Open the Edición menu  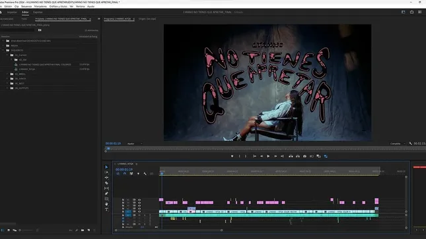coord(8,6)
